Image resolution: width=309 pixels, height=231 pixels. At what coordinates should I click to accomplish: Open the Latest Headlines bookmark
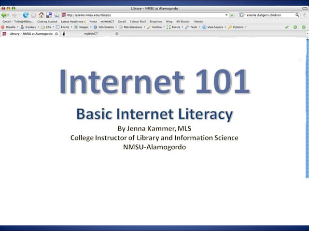click(x=72, y=21)
